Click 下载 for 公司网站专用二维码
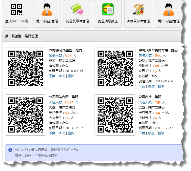Viewport: 191px width, 171px height. [52, 133]
